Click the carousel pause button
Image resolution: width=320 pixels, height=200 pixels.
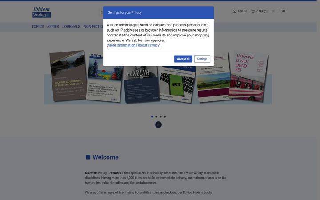tap(158, 125)
